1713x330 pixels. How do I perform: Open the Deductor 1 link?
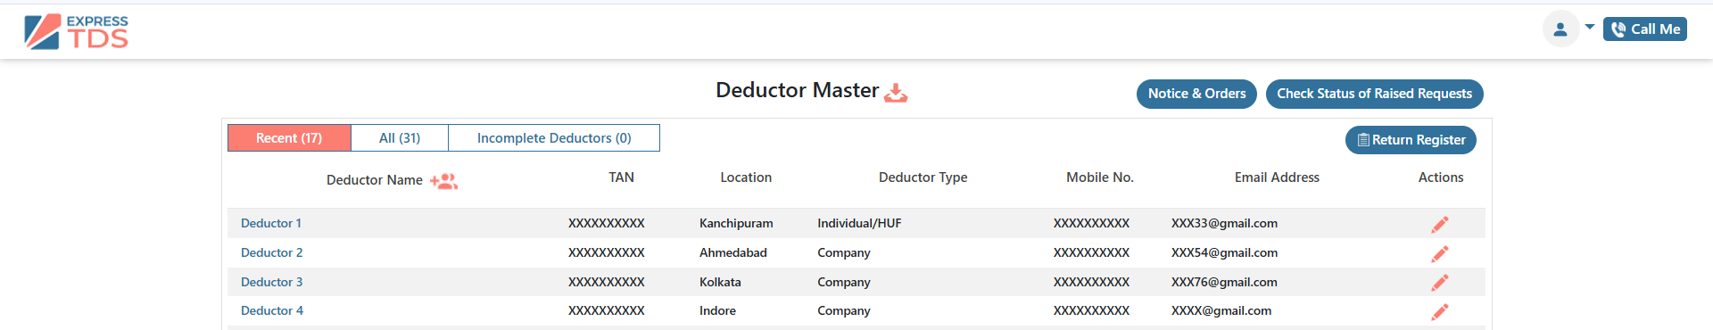tap(271, 223)
